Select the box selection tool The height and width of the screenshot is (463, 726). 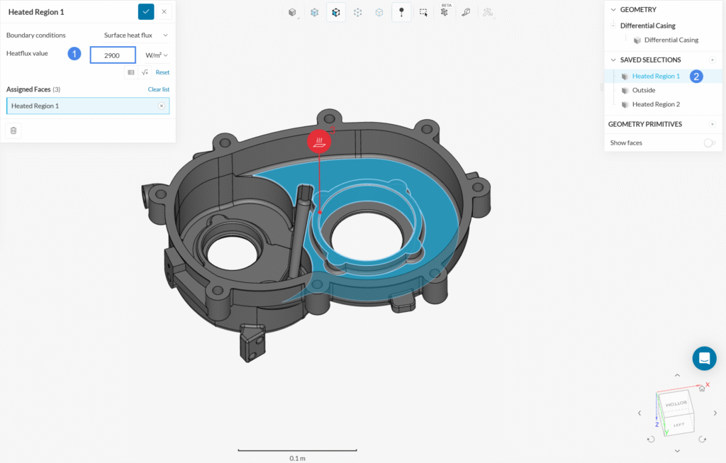[x=423, y=12]
